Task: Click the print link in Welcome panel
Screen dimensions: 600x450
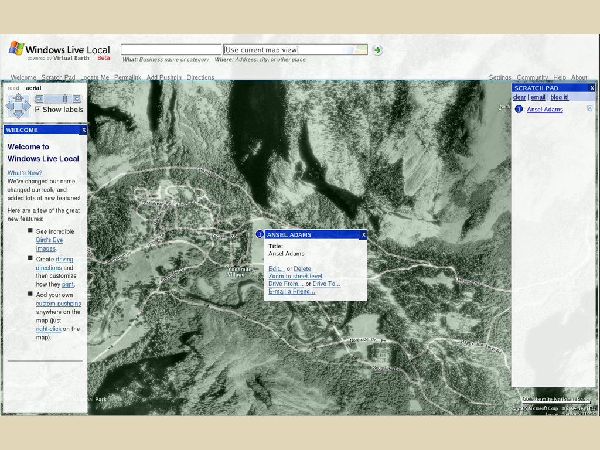Action: coord(68,284)
